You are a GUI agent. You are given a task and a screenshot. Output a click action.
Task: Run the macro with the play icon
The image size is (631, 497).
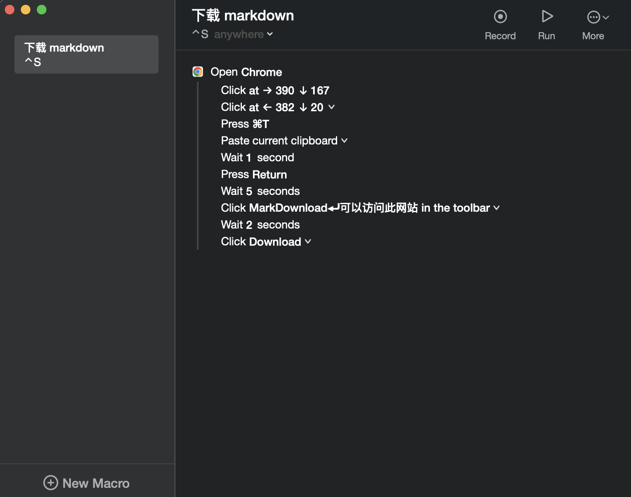(x=547, y=16)
